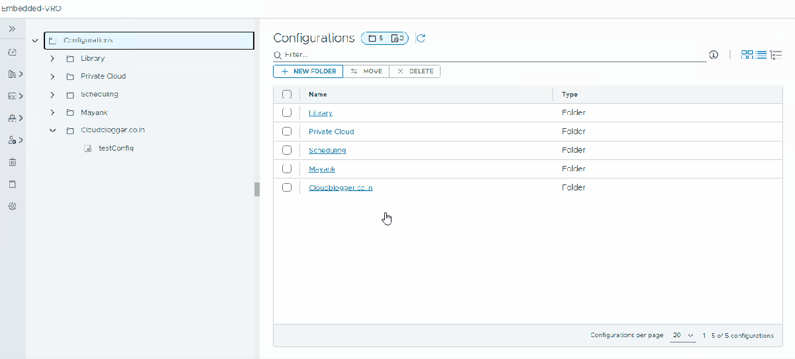Toggle the select-all checkbox in header
Screen dimensions: 795x359
287,95
